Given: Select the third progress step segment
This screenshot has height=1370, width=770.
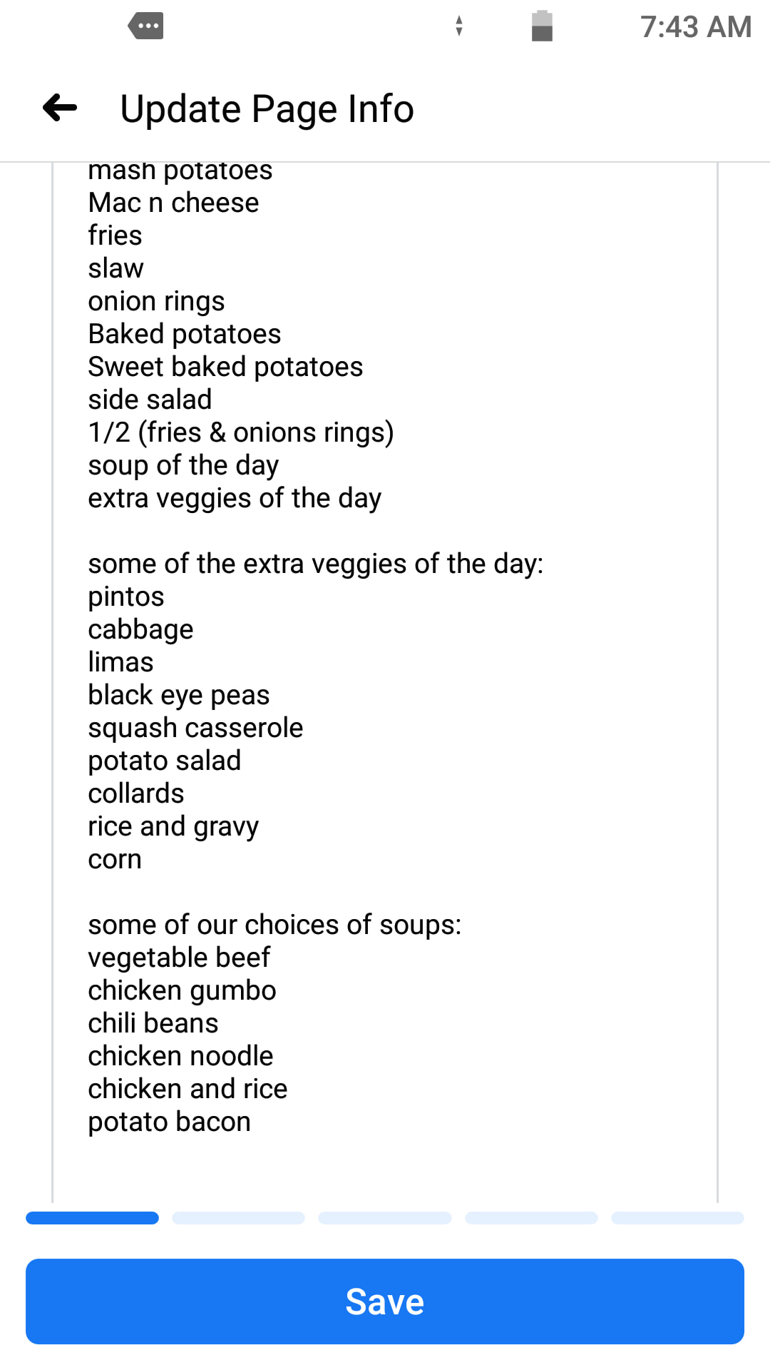Looking at the screenshot, I should coord(385,1218).
